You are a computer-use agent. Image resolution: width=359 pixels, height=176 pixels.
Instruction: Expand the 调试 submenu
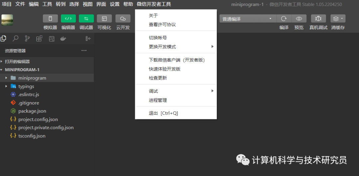[x=176, y=91]
